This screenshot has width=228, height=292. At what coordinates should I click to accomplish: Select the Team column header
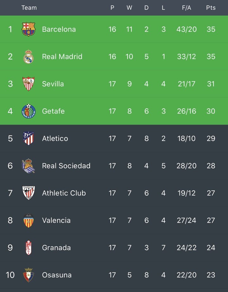click(29, 8)
